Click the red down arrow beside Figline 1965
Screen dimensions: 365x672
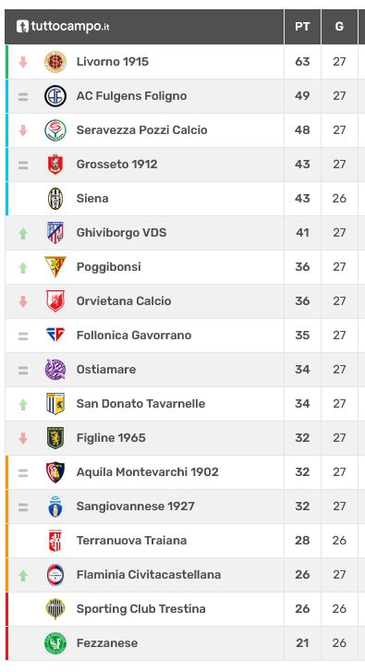tap(23, 438)
